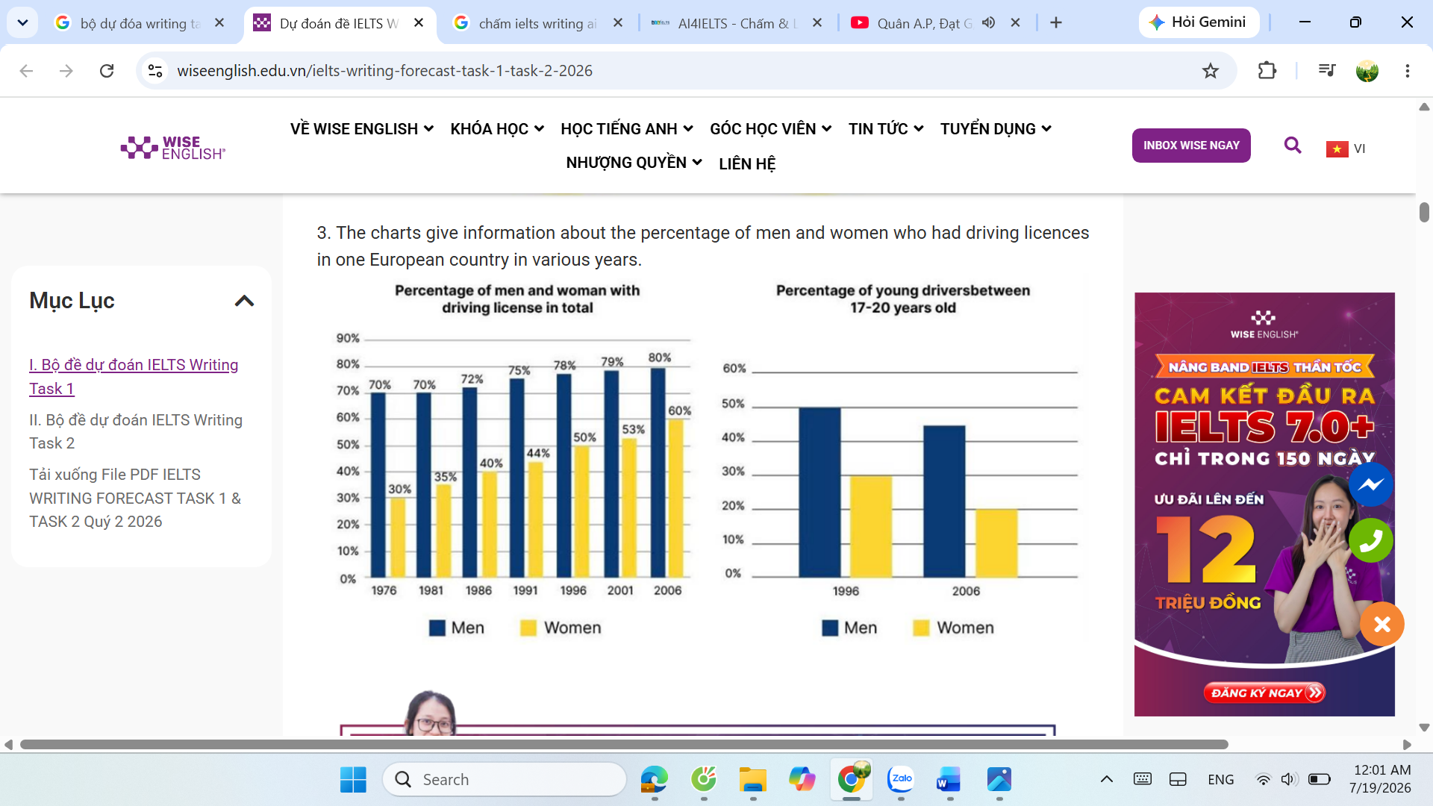Image resolution: width=1433 pixels, height=806 pixels.
Task: Close the floating orange X widget
Action: 1382,624
